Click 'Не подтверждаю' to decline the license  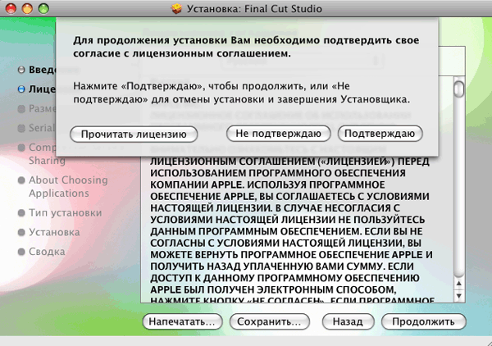[x=278, y=134]
